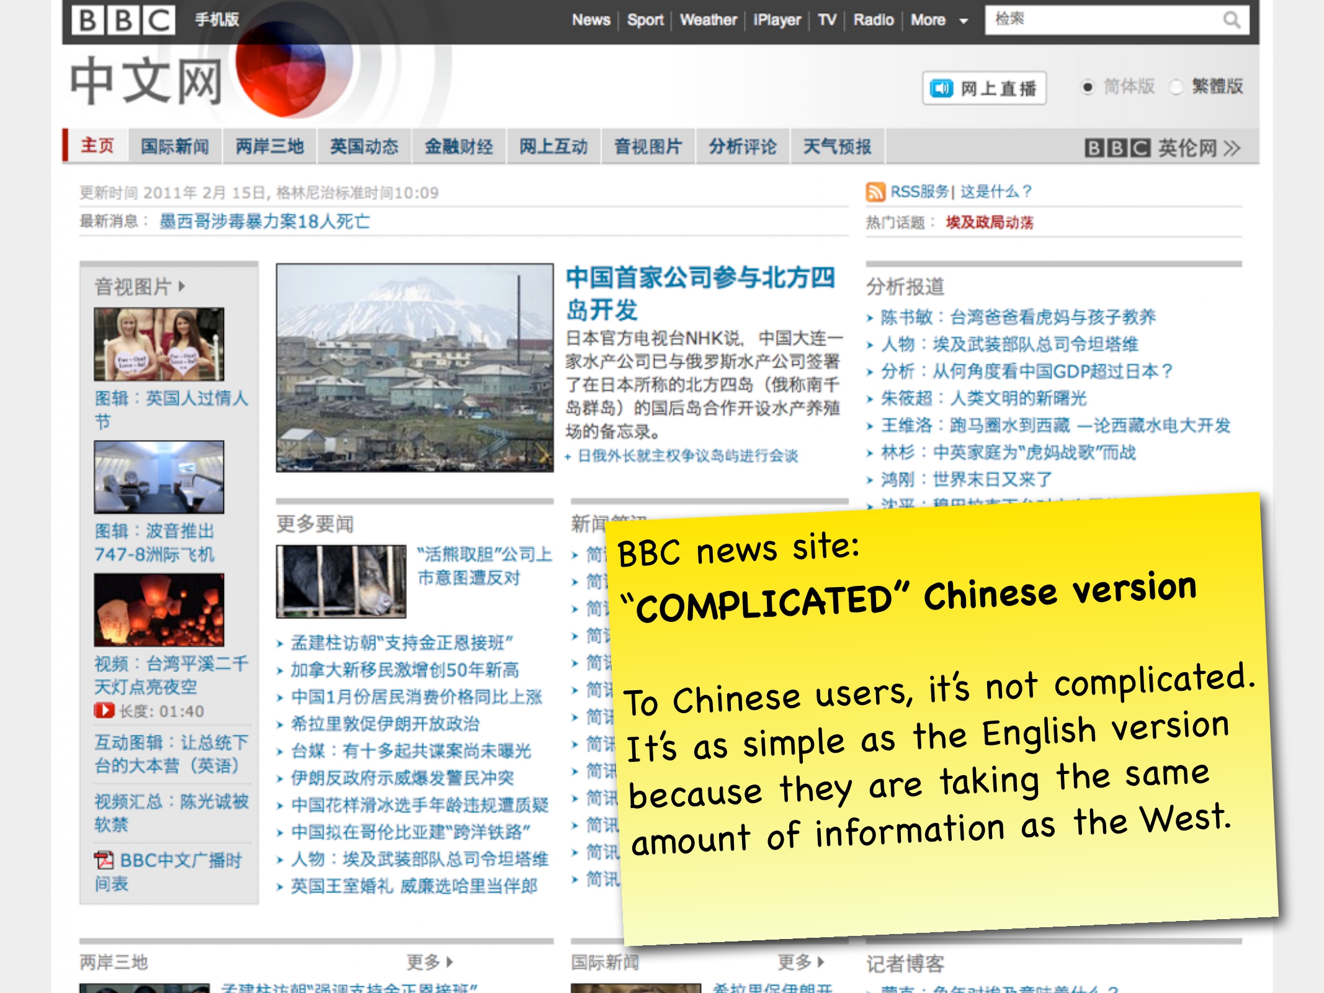Open 中国拟在哥伦比亚建"跨洋铁路" link
Image resolution: width=1324 pixels, height=993 pixels.
pyautogui.click(x=411, y=832)
